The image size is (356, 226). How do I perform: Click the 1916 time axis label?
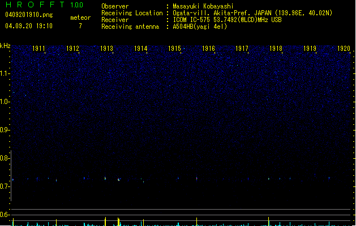pos(208,49)
